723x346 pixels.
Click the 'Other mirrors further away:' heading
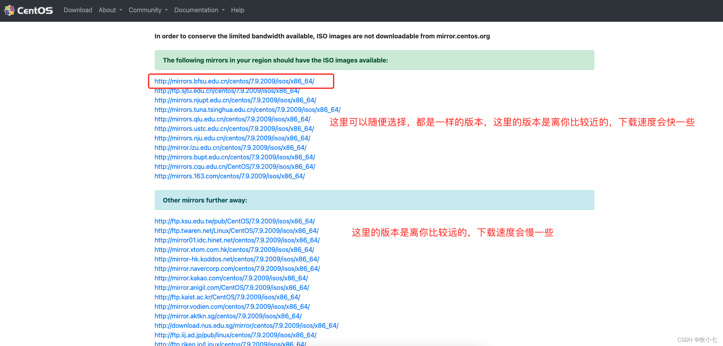(x=205, y=200)
